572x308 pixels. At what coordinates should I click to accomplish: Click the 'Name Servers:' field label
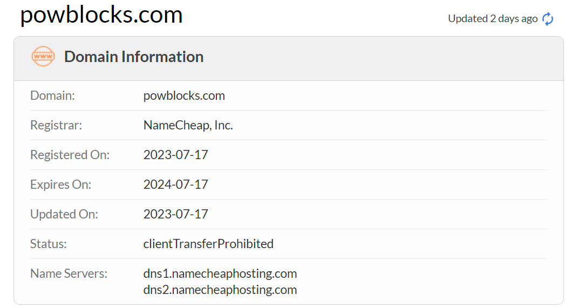coord(69,273)
